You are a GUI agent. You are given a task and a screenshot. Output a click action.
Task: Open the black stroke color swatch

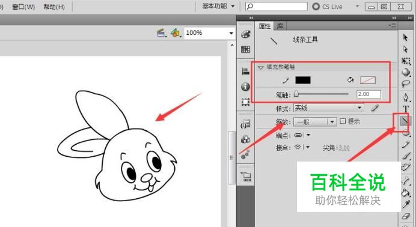coord(303,80)
